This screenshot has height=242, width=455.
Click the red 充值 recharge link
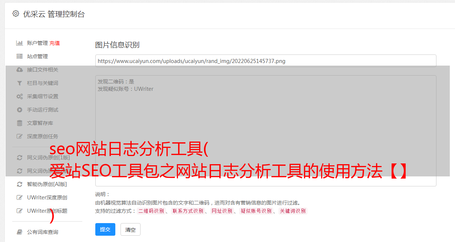pyautogui.click(x=55, y=43)
